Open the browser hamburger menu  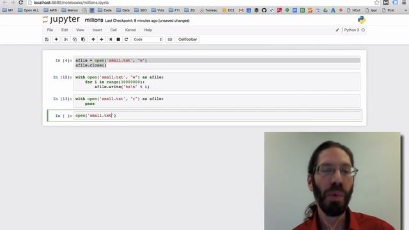[404, 3]
